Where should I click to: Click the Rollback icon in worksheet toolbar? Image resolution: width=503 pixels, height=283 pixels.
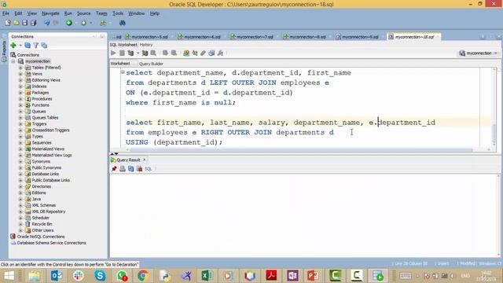pyautogui.click(x=174, y=53)
